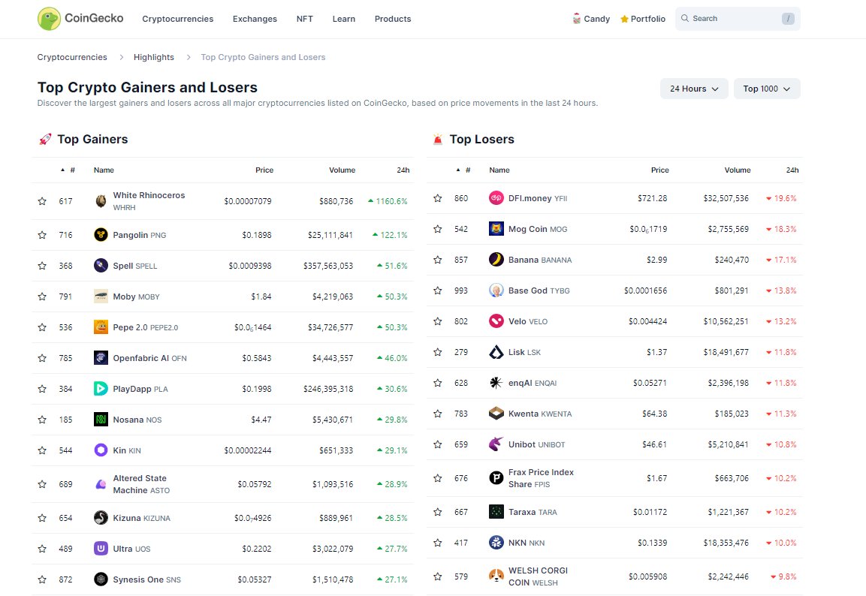The width and height of the screenshot is (866, 596).
Task: Open the Exchanges menu
Action: tap(255, 19)
